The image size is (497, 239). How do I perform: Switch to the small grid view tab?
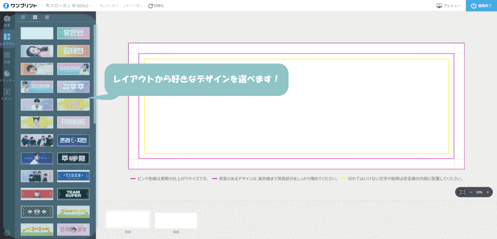[23, 17]
